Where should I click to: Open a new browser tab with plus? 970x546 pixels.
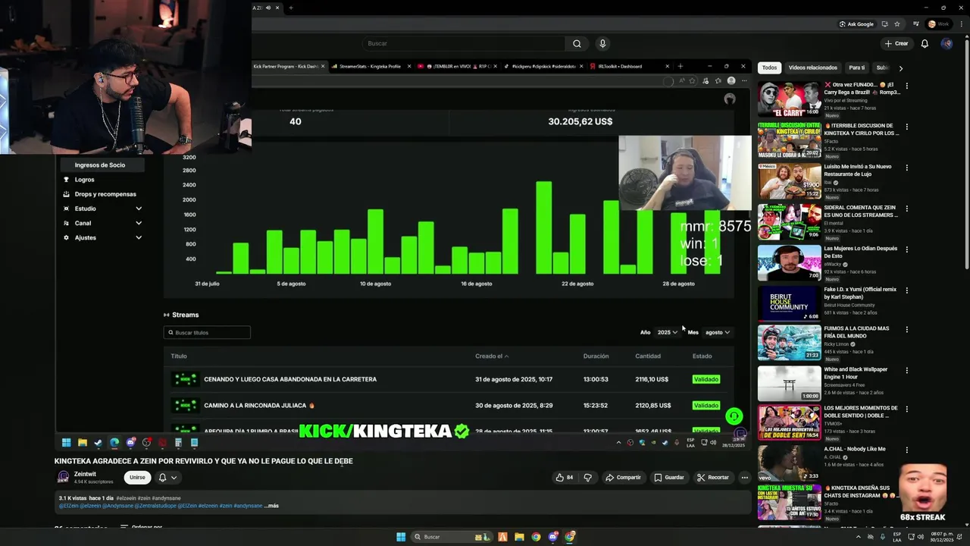[291, 8]
